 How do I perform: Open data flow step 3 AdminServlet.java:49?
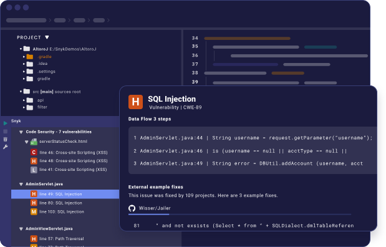[248, 163]
